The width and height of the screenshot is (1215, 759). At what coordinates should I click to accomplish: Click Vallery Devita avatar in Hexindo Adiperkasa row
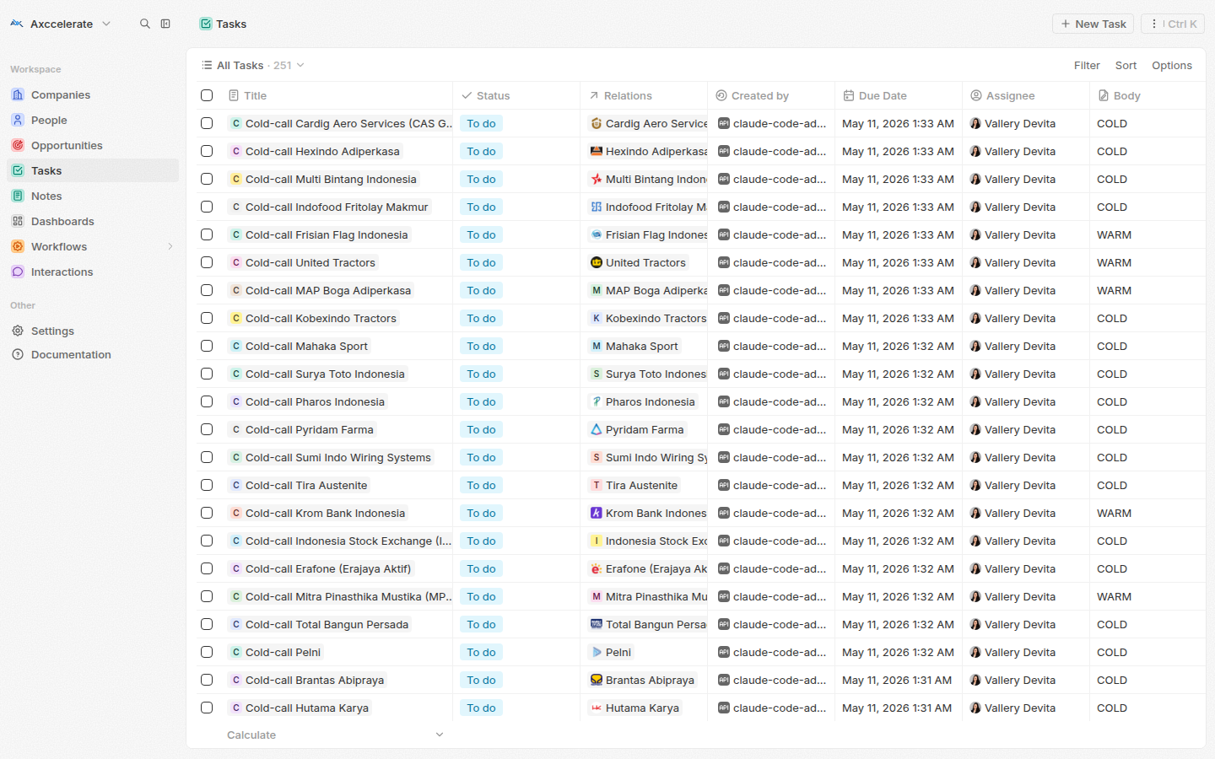point(975,151)
